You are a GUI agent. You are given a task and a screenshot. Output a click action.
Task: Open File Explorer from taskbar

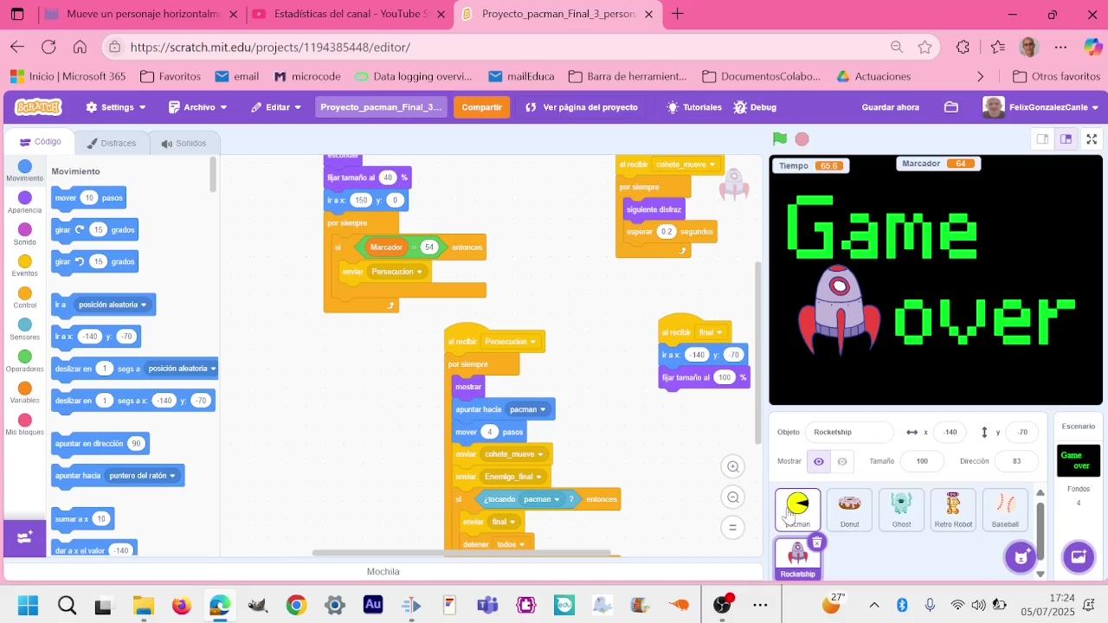point(143,605)
